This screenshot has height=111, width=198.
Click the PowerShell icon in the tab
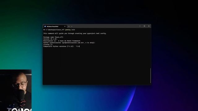pyautogui.click(x=45, y=27)
